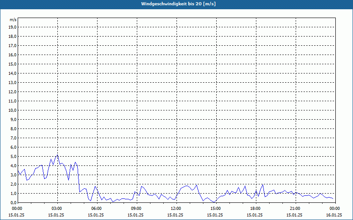Click the "17,0" y-axis value

click(x=12, y=46)
